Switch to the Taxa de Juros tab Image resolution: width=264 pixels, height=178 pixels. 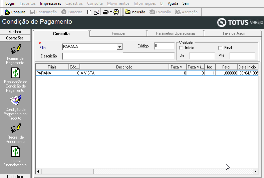pos(233,33)
